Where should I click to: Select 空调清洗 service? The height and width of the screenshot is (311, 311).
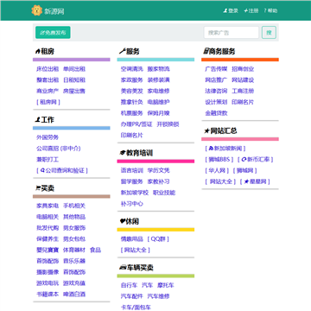[132, 69]
